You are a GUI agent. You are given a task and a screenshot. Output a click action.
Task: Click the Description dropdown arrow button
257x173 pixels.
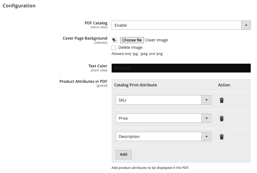pos(206,137)
